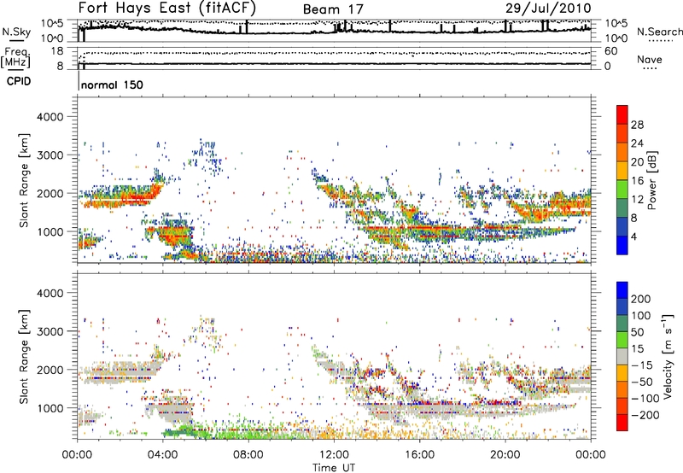Select '3000' tick on the power panel
This screenshot has width=683, height=473.
(x=50, y=155)
